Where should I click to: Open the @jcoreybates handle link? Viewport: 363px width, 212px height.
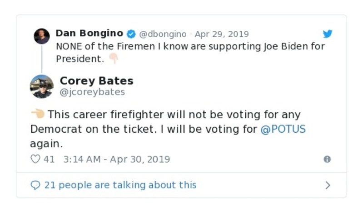(92, 92)
